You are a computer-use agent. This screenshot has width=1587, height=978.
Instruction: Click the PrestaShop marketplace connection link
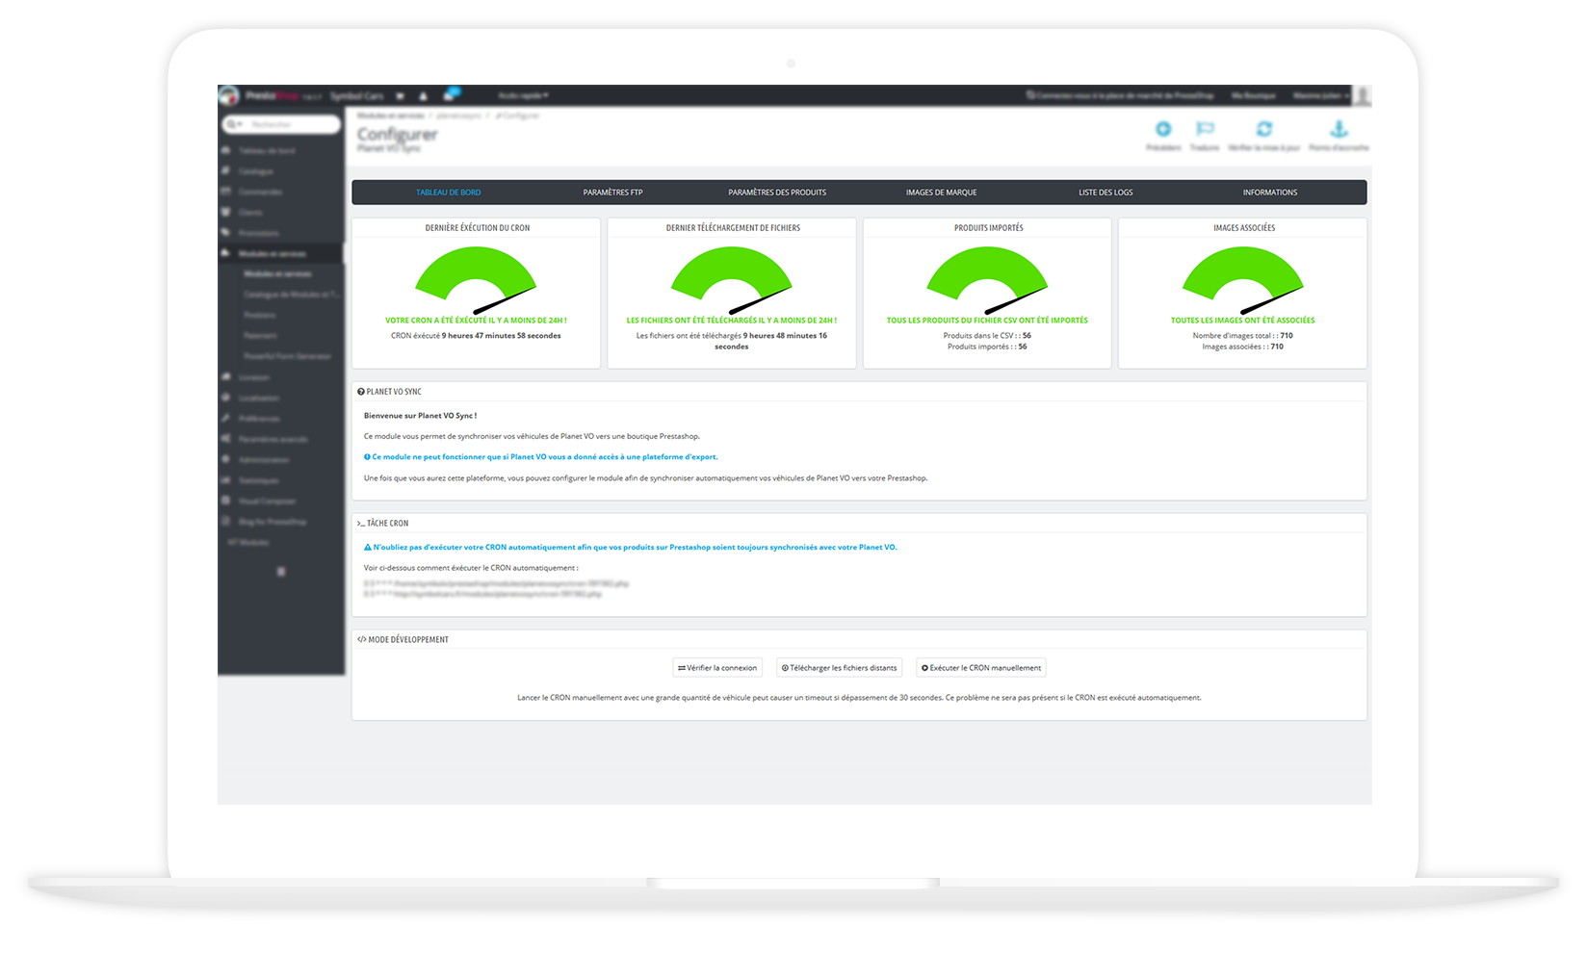(x=1119, y=95)
